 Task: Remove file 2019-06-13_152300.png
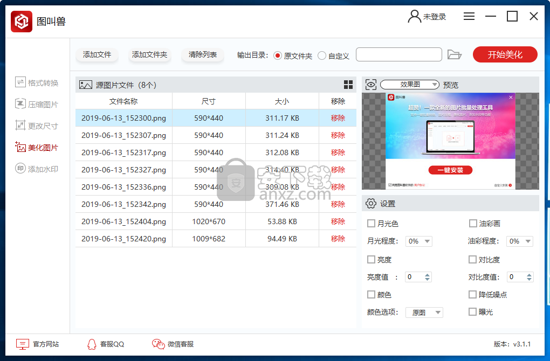tap(338, 118)
